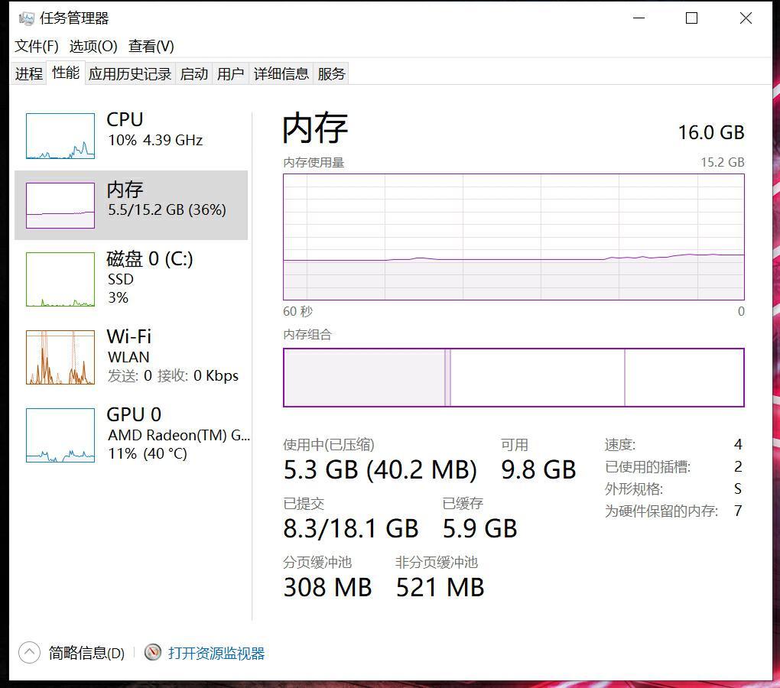Open the 磁盘 0 (C:) disk graph
Screen dimensions: 780x688
pos(60,280)
